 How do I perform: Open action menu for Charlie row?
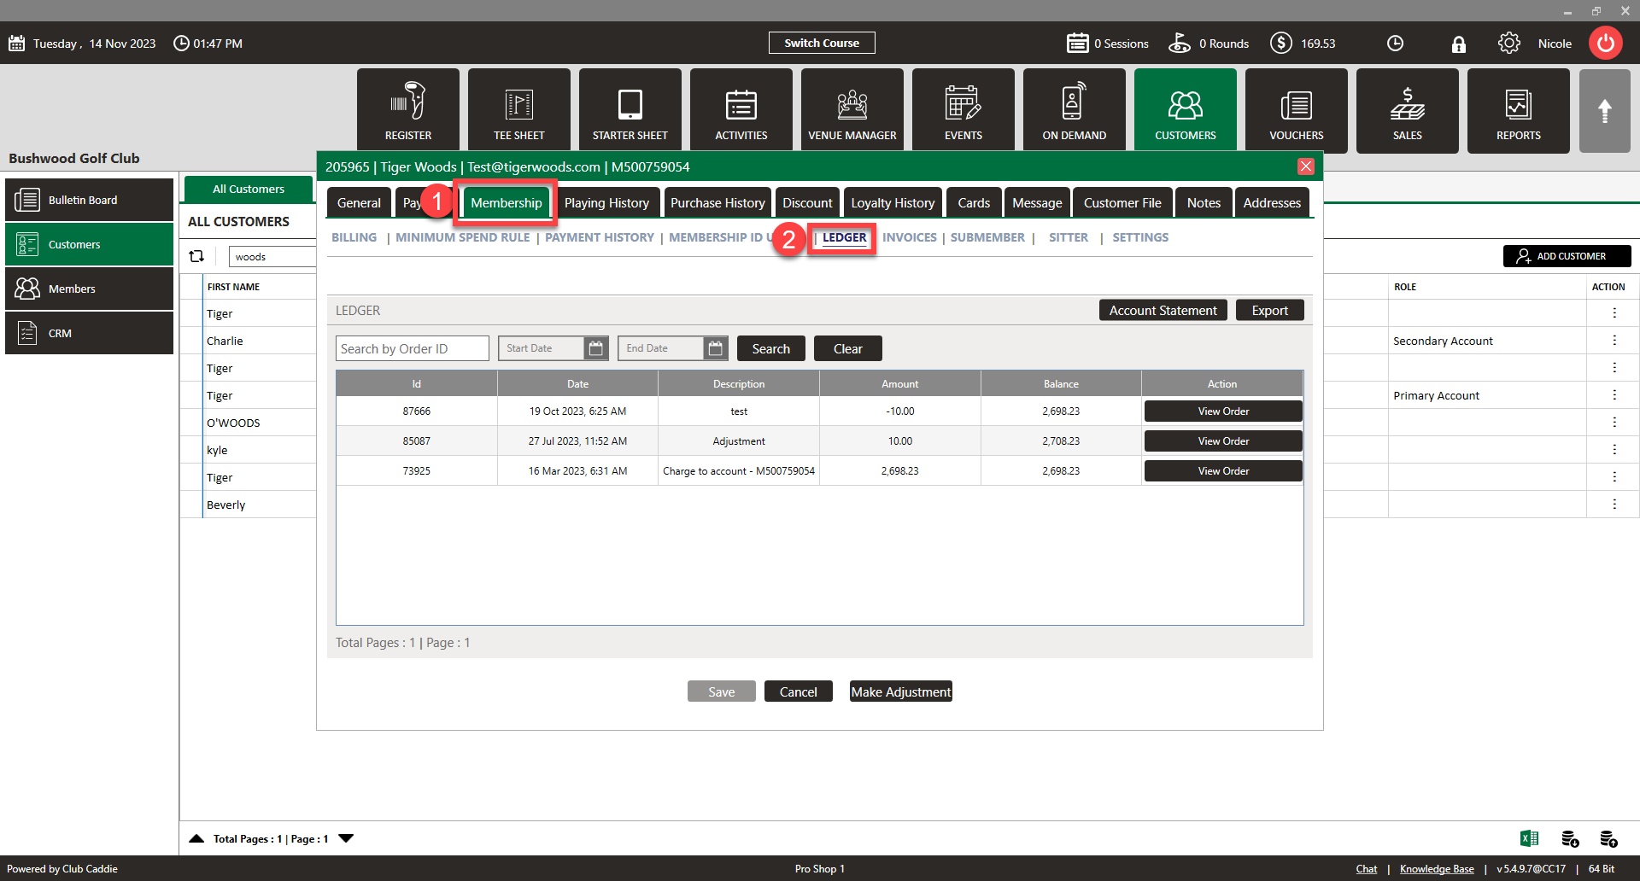point(1614,341)
